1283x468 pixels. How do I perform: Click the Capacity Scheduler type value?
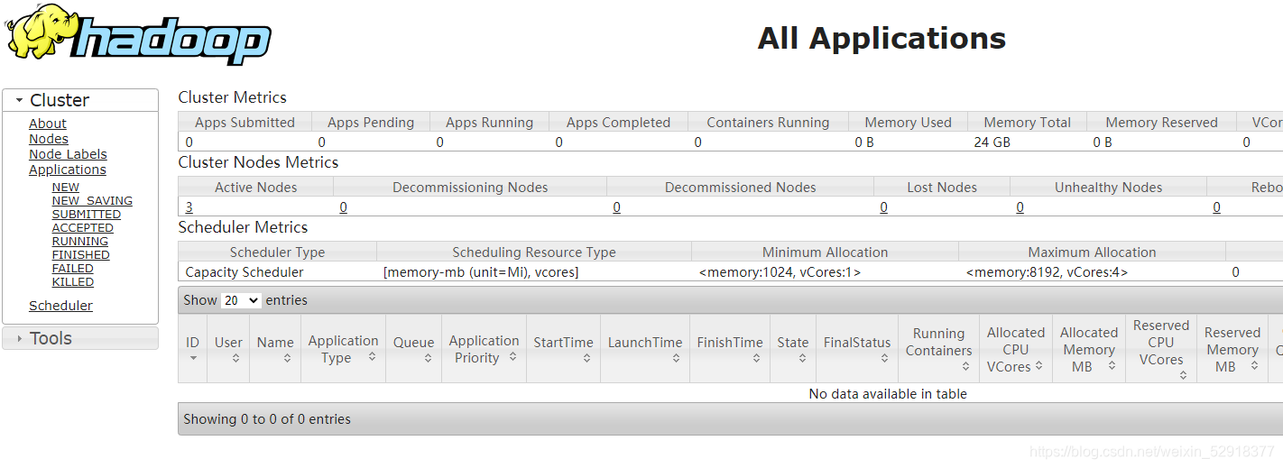pyautogui.click(x=245, y=272)
